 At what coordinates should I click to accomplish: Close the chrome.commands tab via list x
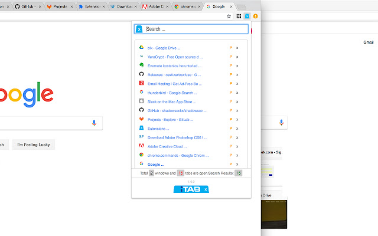(237, 155)
